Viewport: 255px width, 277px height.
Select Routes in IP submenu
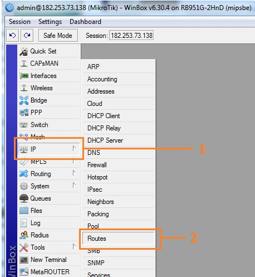pos(119,239)
